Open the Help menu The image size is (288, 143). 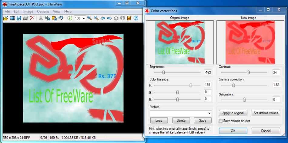click(x=68, y=12)
